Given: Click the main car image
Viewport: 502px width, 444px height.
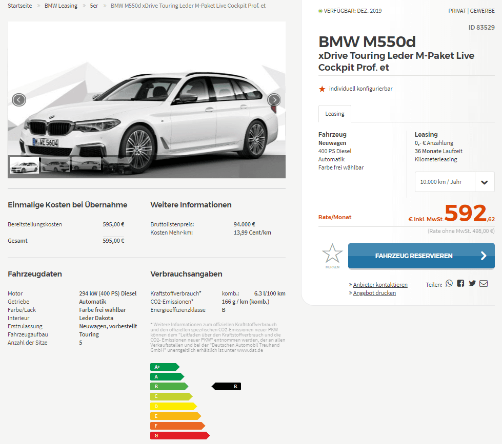Looking at the screenshot, I should coord(147,100).
